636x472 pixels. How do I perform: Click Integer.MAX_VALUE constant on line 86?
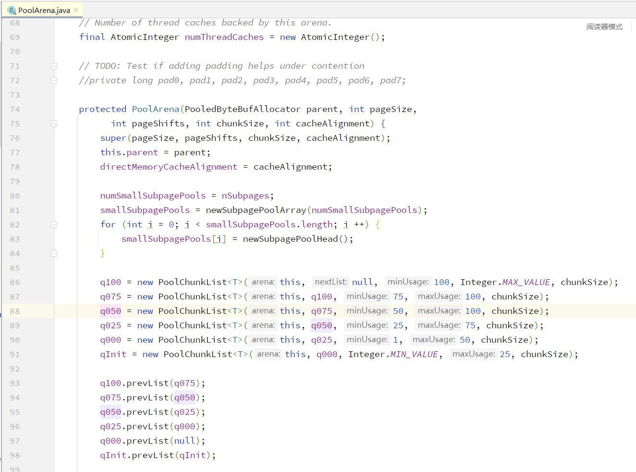[x=505, y=282]
